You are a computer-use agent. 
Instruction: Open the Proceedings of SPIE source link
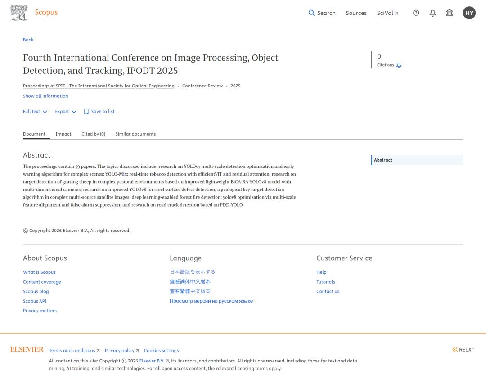[x=99, y=86]
